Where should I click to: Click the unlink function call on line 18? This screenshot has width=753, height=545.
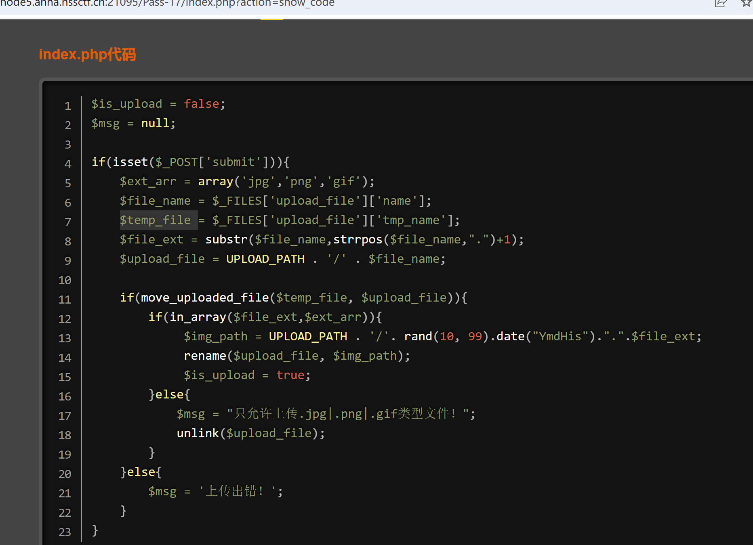coord(198,433)
